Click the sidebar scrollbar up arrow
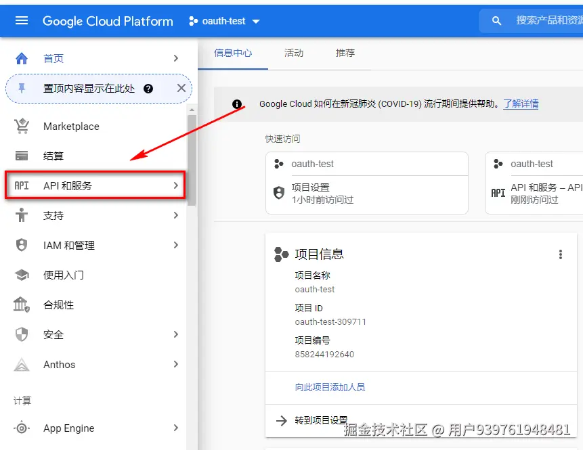Image resolution: width=583 pixels, height=450 pixels. (x=192, y=110)
